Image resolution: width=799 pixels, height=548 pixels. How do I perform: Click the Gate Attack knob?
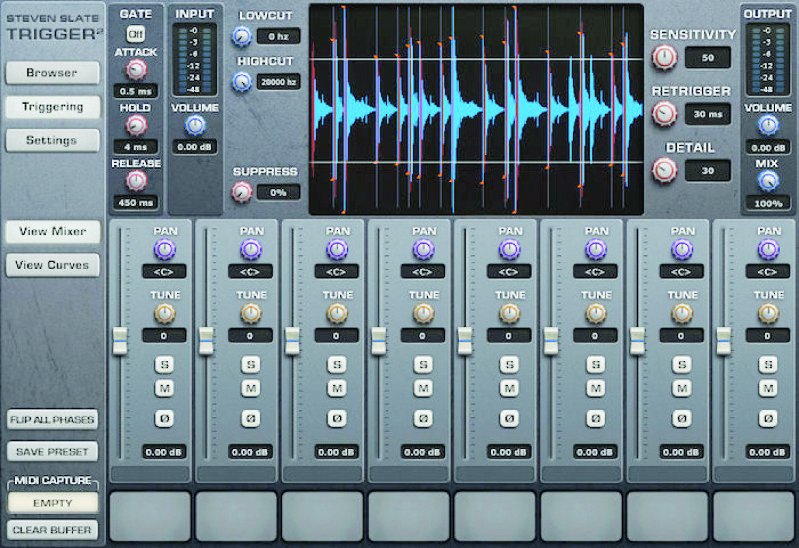(x=136, y=70)
